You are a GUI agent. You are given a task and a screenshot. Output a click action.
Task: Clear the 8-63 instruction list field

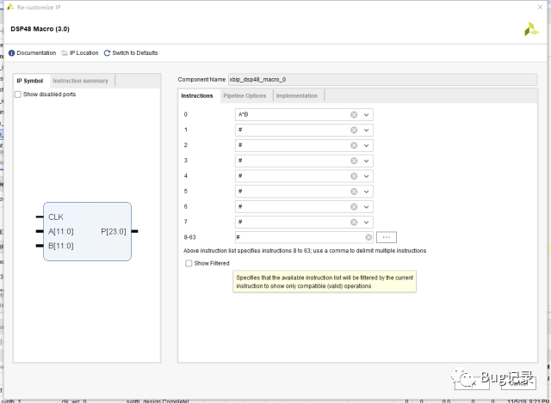tap(368, 237)
